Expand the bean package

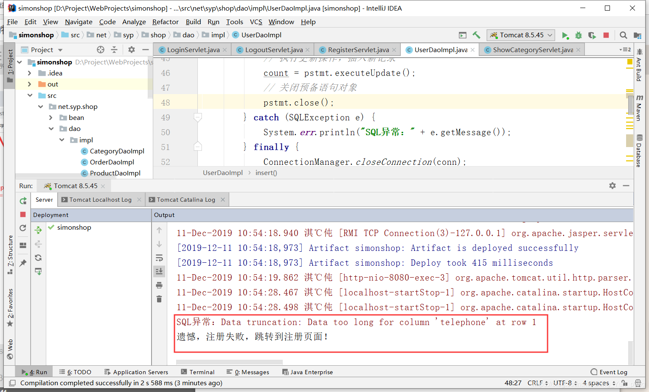[x=51, y=117]
